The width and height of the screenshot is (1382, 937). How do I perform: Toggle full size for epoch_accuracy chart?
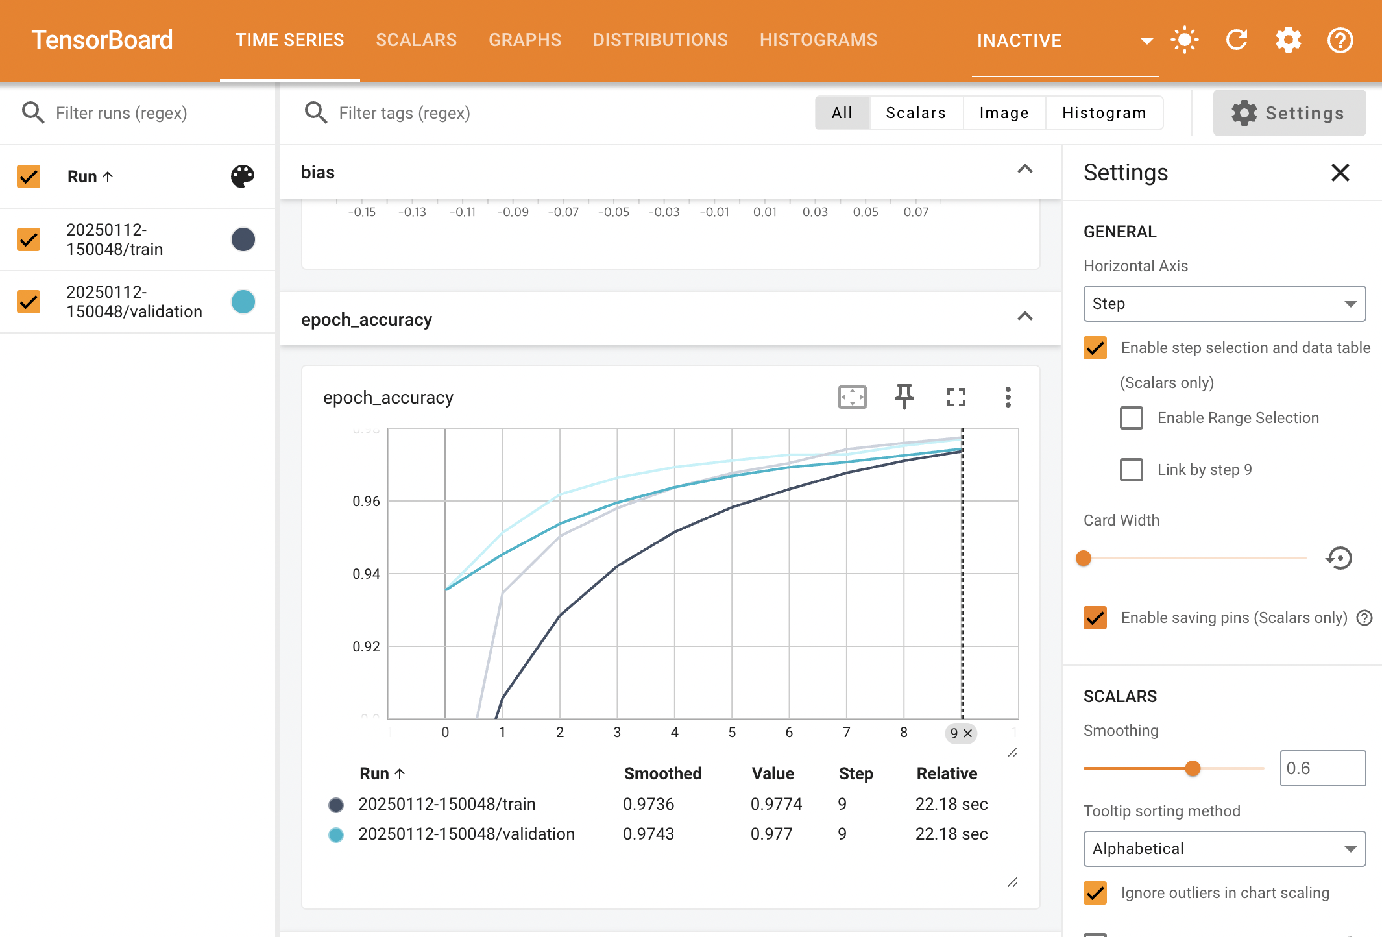(956, 397)
